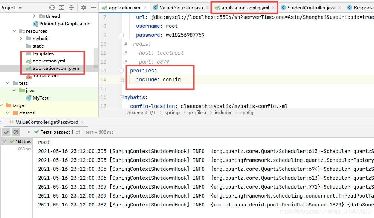
Task: Collapse the test java folder
Action: (14, 90)
